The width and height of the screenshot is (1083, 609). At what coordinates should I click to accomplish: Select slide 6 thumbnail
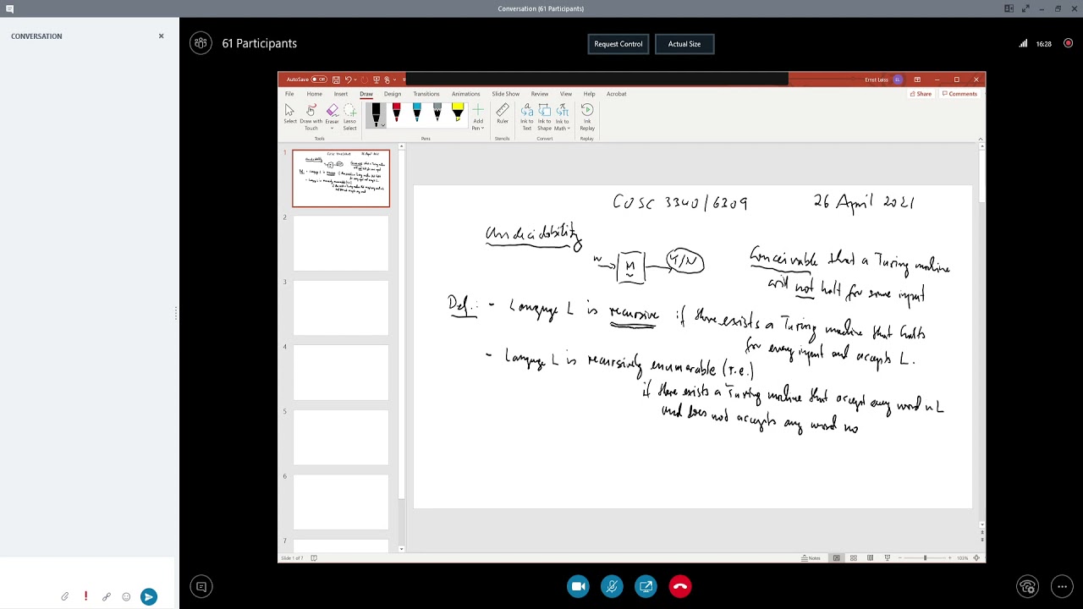point(341,502)
